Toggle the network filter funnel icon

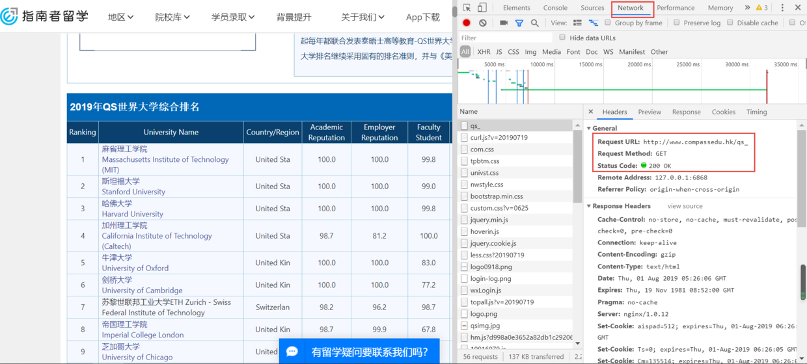pyautogui.click(x=519, y=23)
